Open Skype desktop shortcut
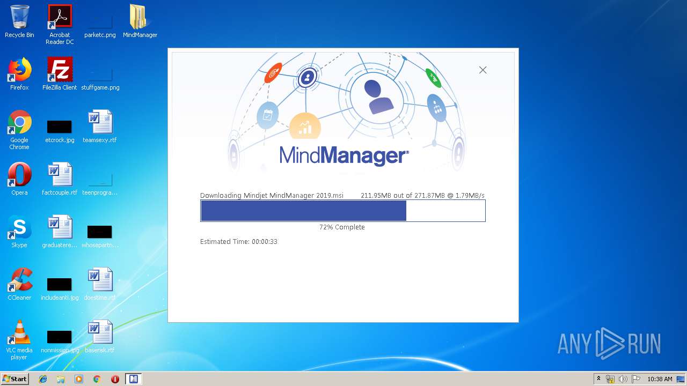This screenshot has height=386, width=687. (x=19, y=232)
